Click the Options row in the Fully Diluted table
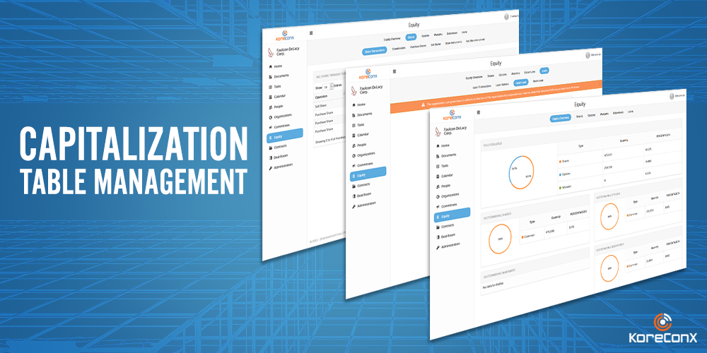 [619, 167]
